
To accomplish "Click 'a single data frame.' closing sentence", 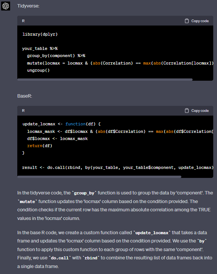I will pos(38,266).
